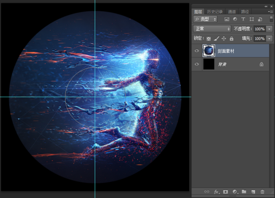Viewport: 275px width, 198px height.
Task: Add a layer mask icon
Action: (x=226, y=192)
